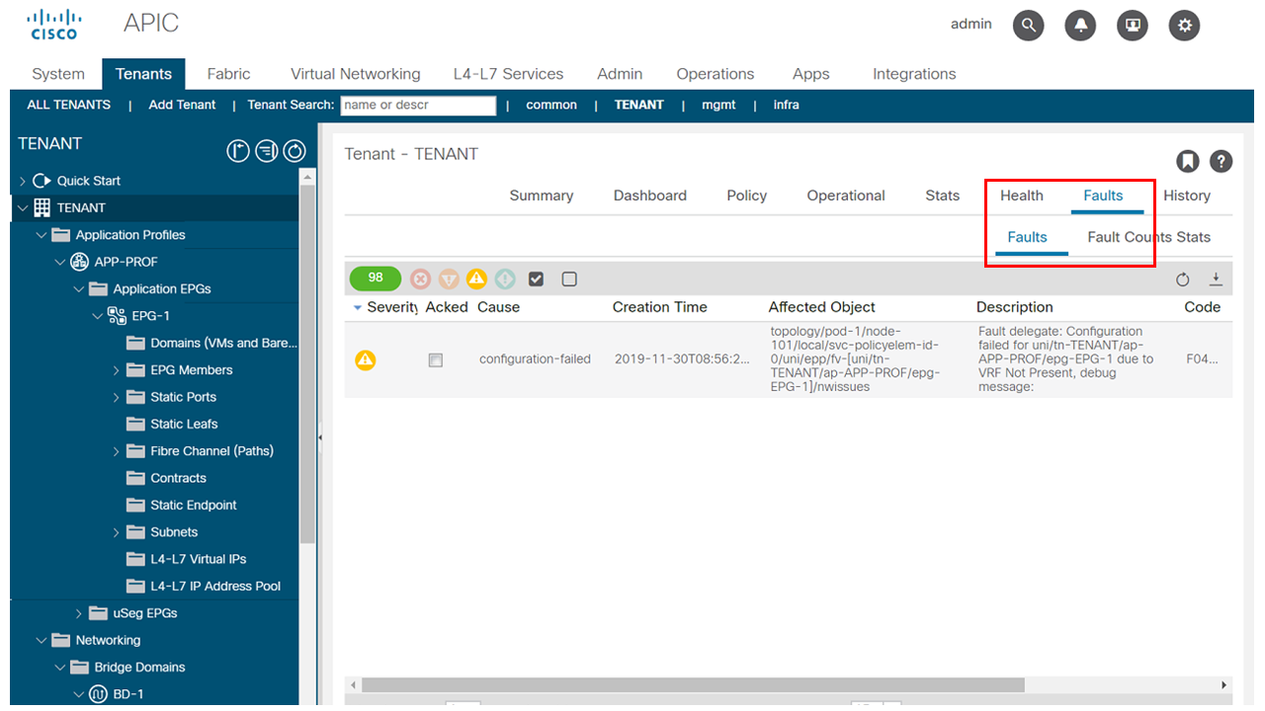Screen dimensions: 1265x711
Task: Click the Tenant Search input field
Action: (x=418, y=106)
